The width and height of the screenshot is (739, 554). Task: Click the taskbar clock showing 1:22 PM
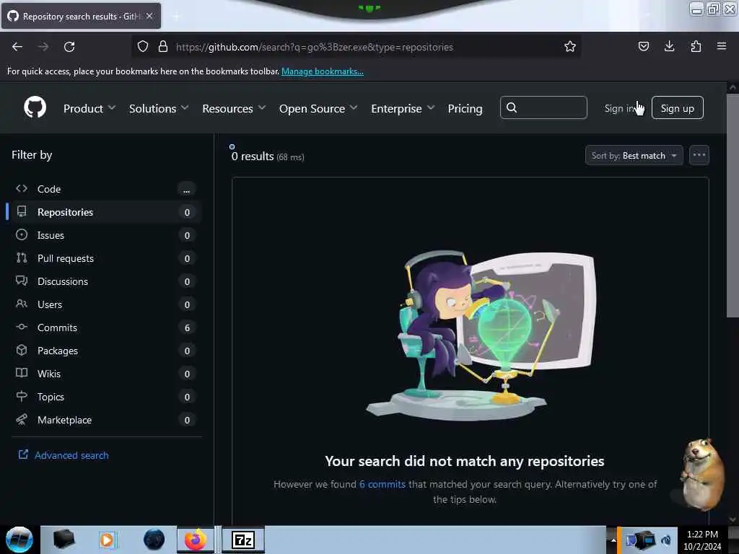(702, 540)
